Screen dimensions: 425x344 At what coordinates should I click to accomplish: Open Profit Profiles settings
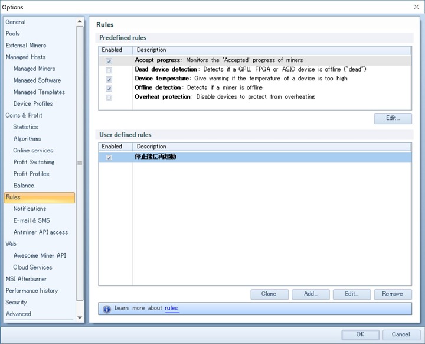click(x=31, y=174)
